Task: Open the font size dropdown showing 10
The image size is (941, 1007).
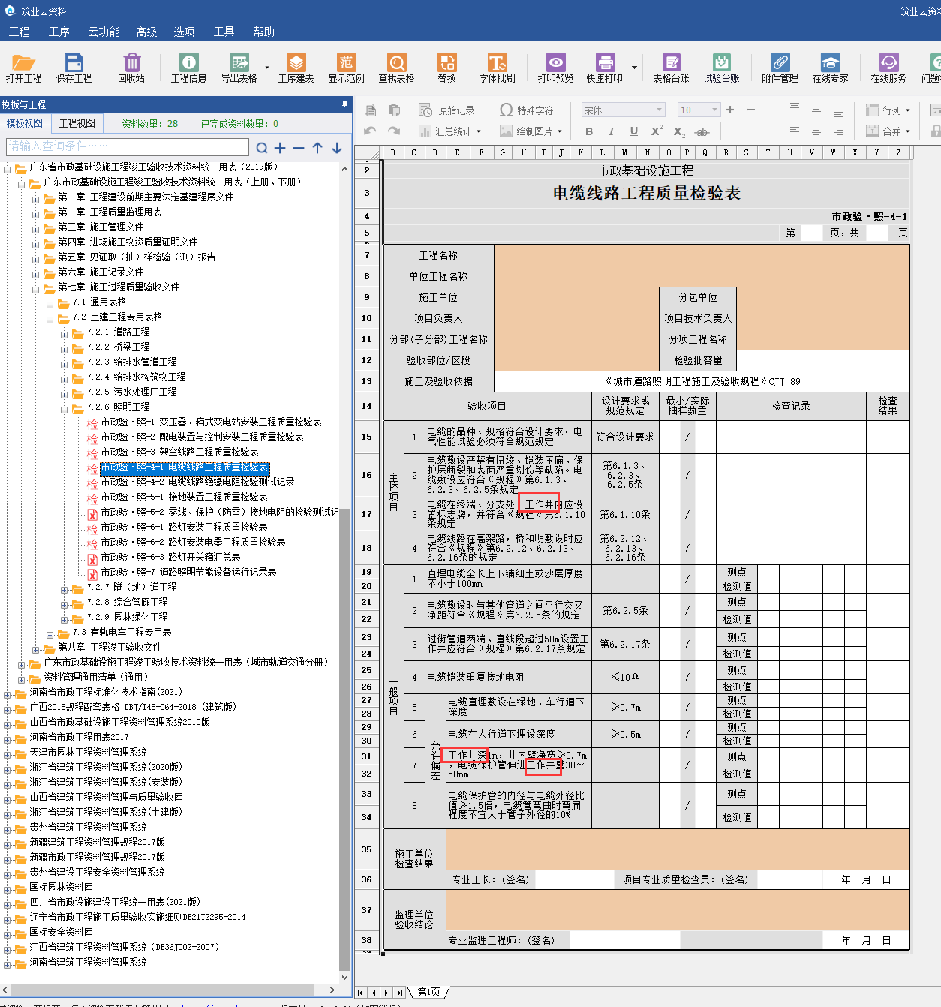Action: (714, 110)
